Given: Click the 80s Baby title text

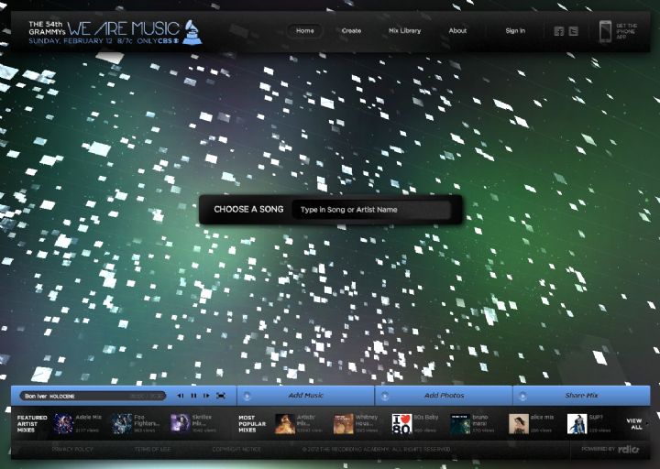Looking at the screenshot, I should pyautogui.click(x=426, y=418).
